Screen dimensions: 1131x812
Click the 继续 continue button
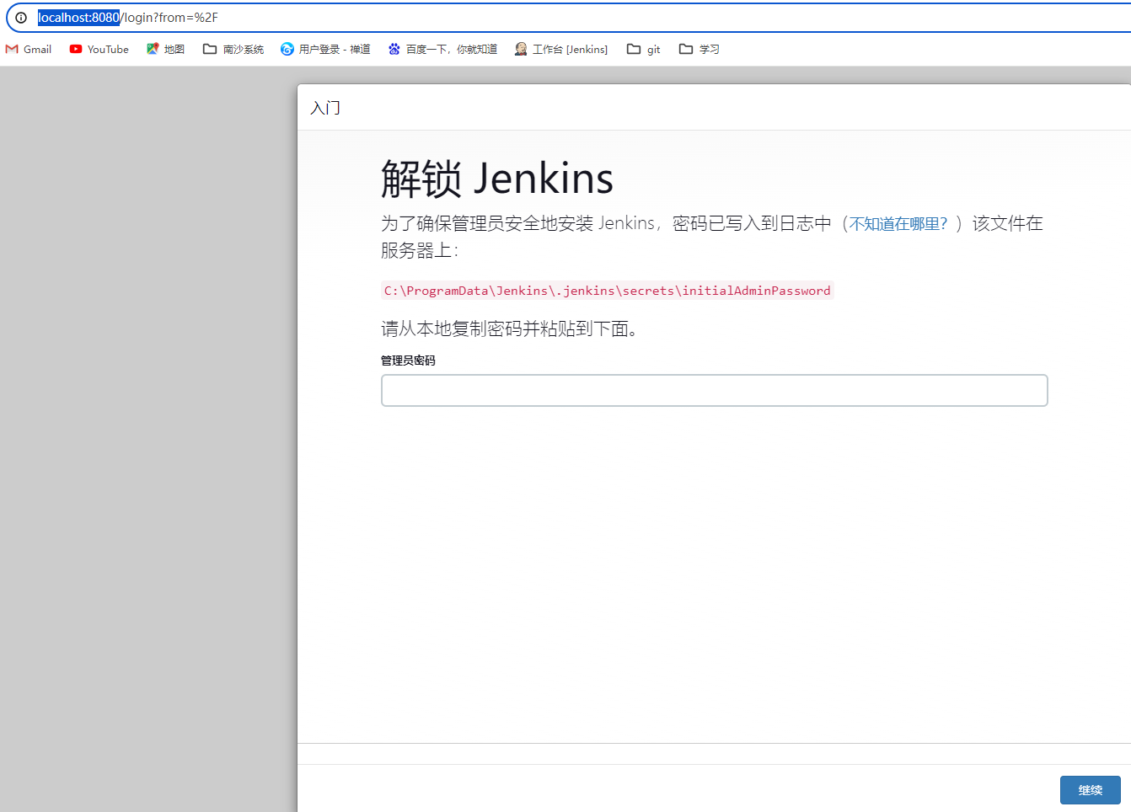(1091, 790)
